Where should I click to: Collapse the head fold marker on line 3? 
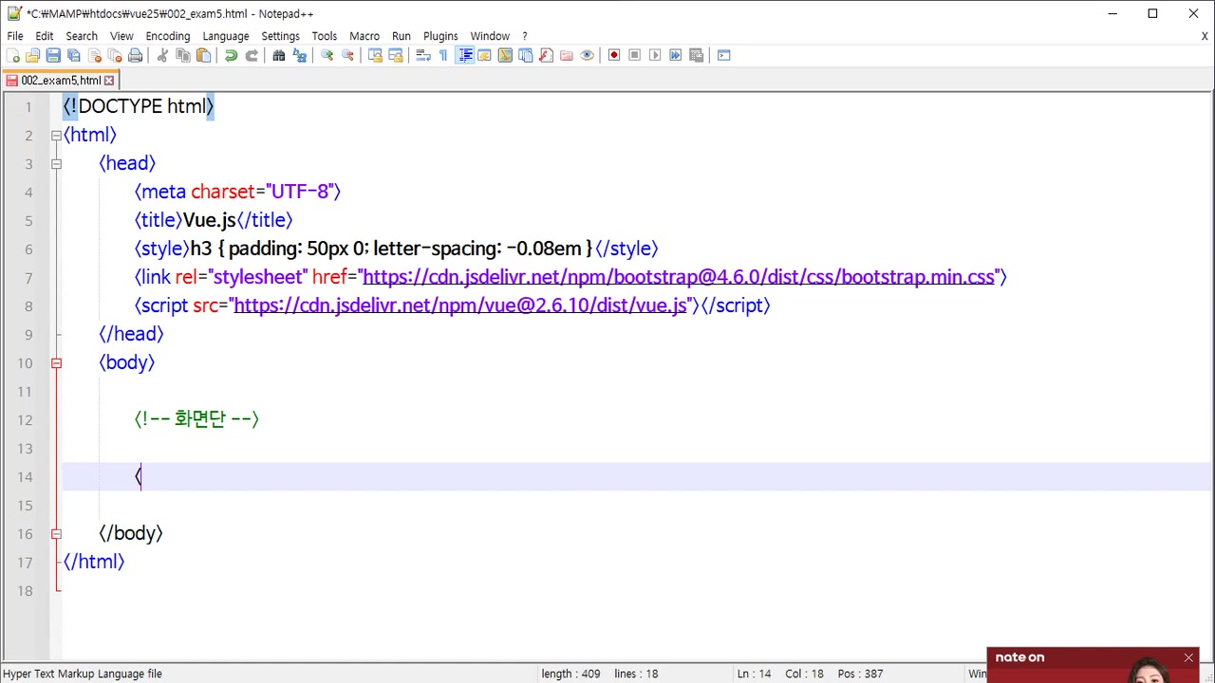pos(56,164)
